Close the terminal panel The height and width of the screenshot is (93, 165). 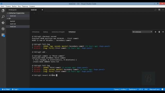[x=163, y=32]
